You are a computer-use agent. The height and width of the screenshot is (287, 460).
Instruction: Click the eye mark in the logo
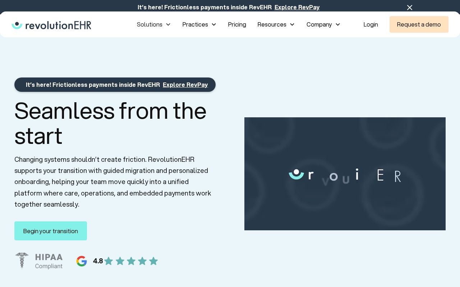(17, 25)
